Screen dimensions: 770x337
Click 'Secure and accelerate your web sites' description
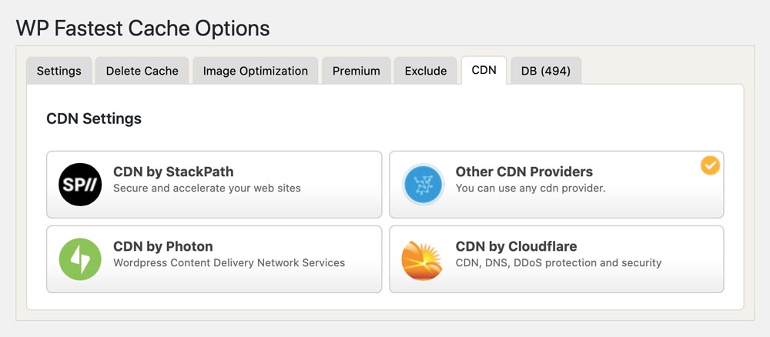(206, 188)
